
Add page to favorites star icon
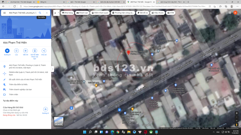pos(214,6)
